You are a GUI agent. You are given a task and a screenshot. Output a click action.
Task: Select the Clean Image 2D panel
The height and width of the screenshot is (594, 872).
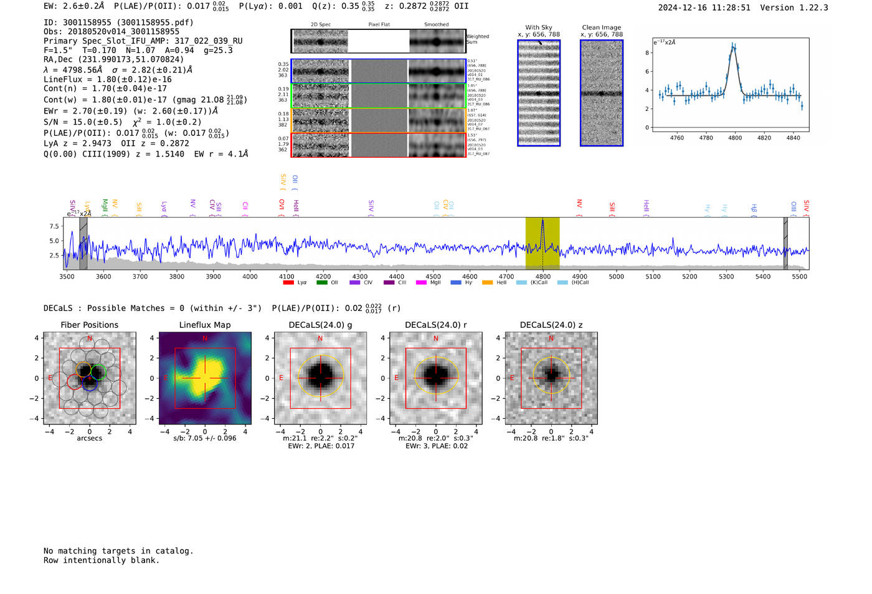tap(602, 93)
